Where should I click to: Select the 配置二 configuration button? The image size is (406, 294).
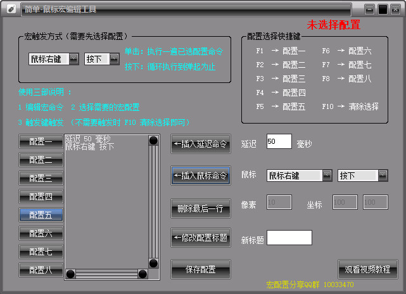click(x=41, y=160)
